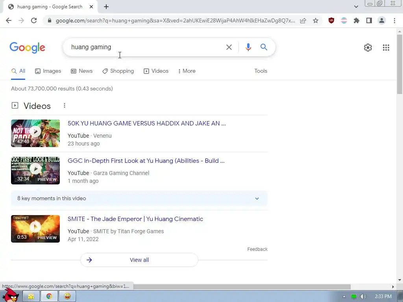Image resolution: width=403 pixels, height=302 pixels.
Task: Reload the current page
Action: [x=34, y=20]
